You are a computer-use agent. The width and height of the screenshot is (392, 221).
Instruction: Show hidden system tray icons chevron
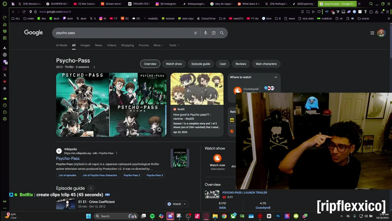(341, 216)
